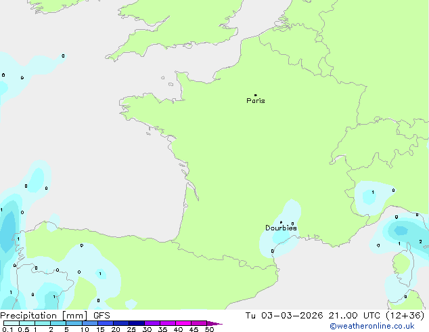Click the '35' legend scale label

[162, 329]
